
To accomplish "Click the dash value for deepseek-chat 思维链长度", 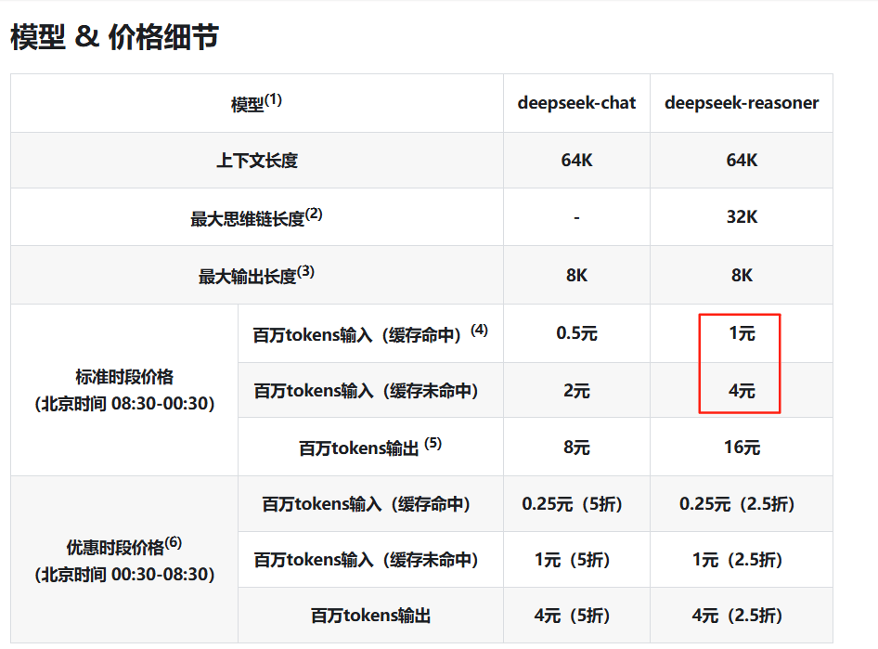I will pyautogui.click(x=576, y=217).
